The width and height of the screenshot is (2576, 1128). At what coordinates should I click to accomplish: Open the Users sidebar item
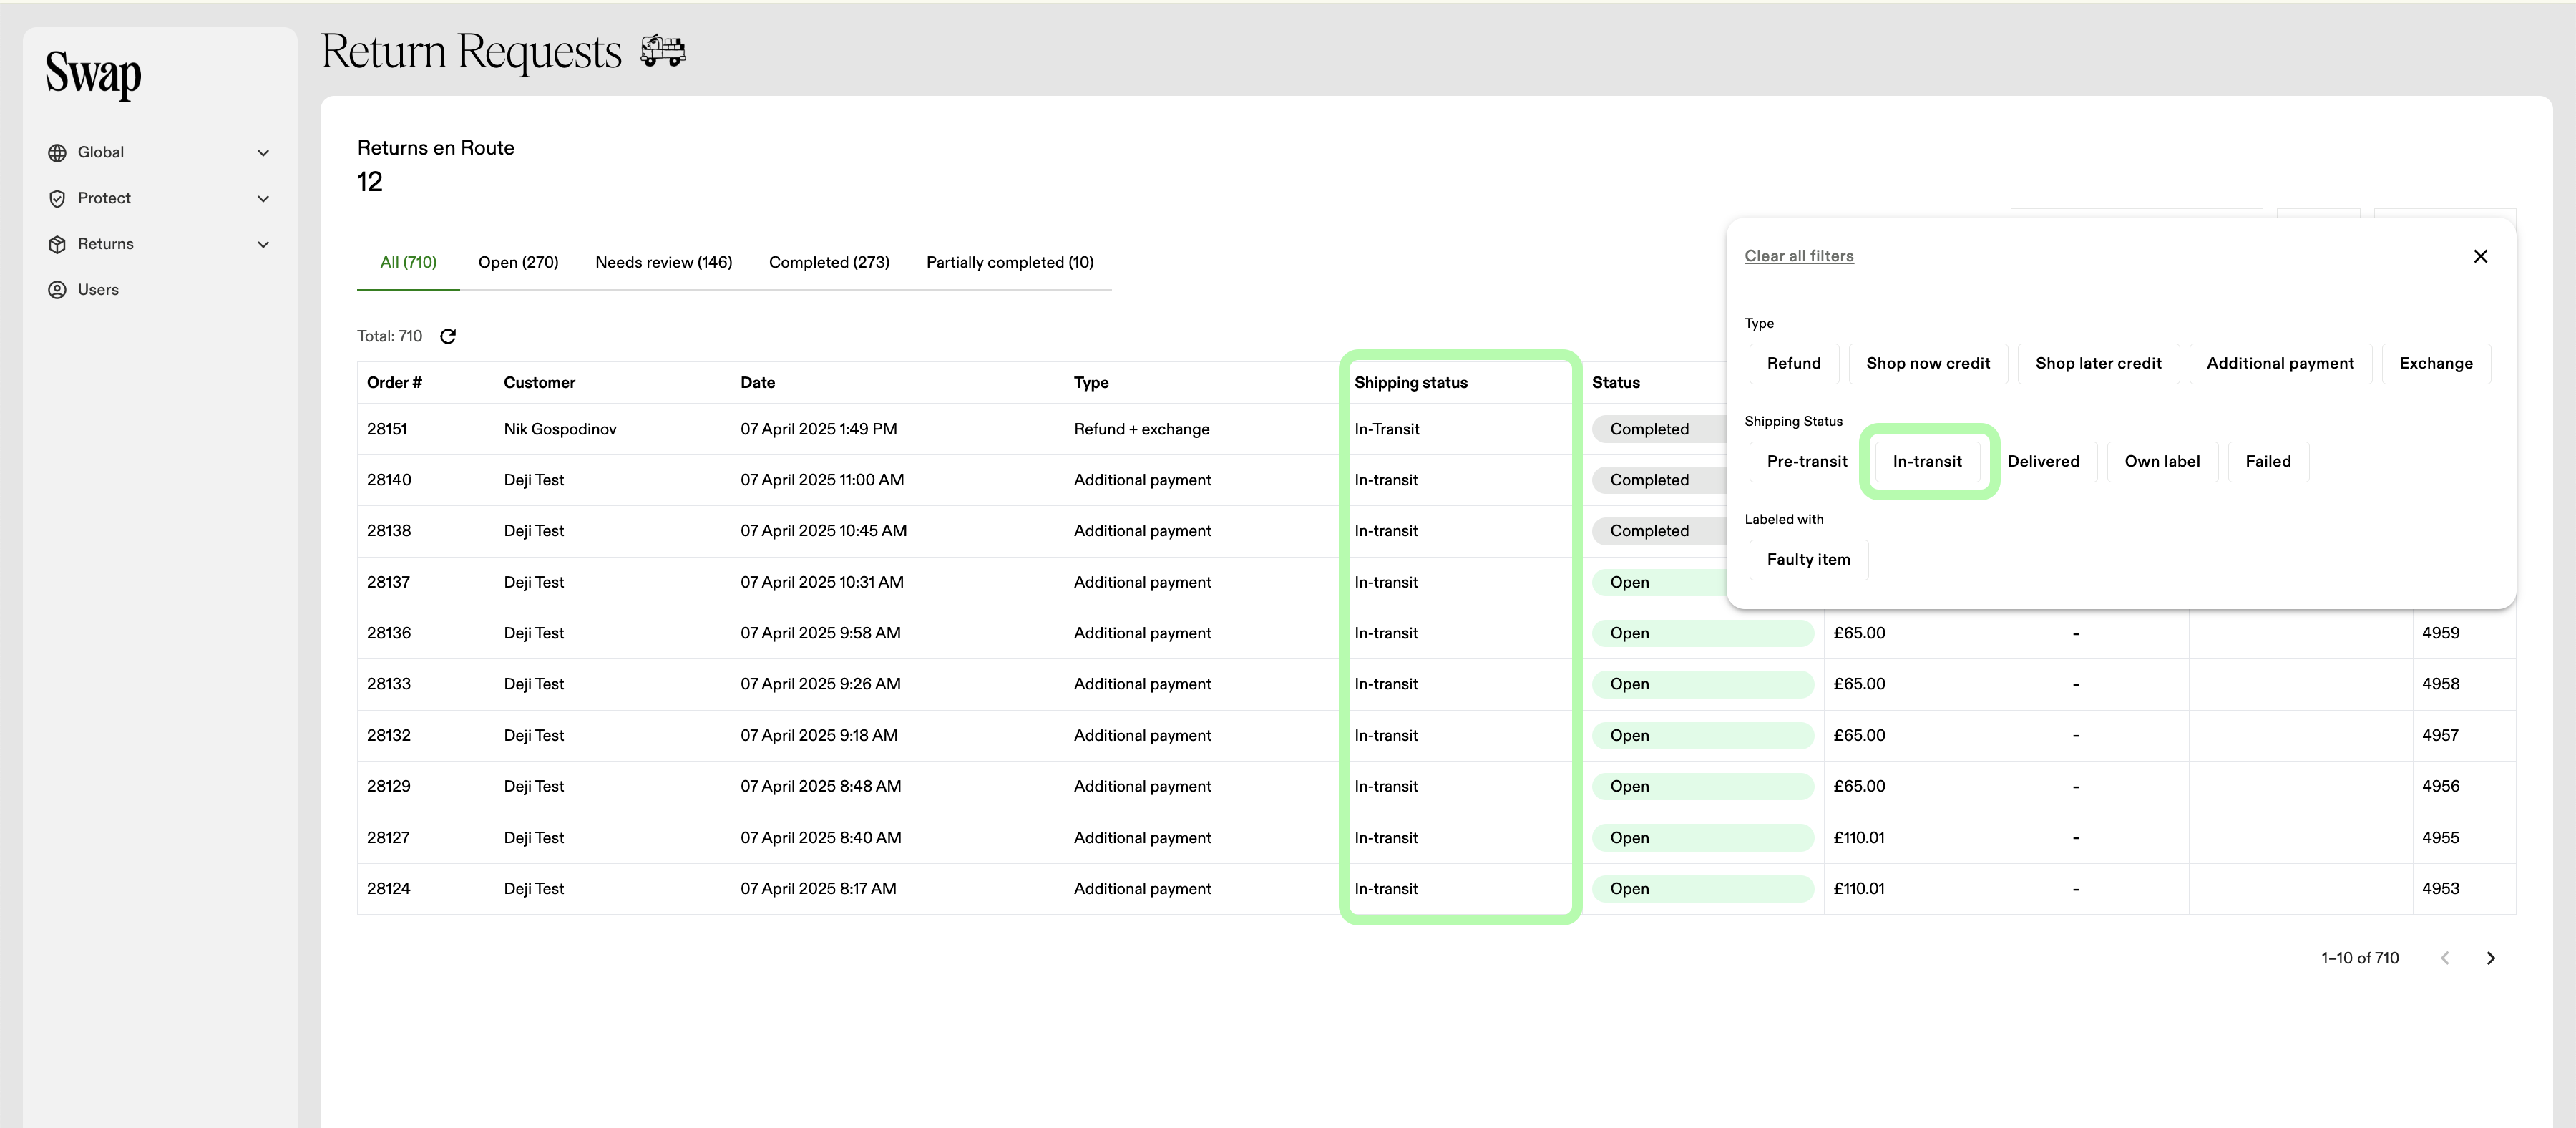pyautogui.click(x=98, y=290)
